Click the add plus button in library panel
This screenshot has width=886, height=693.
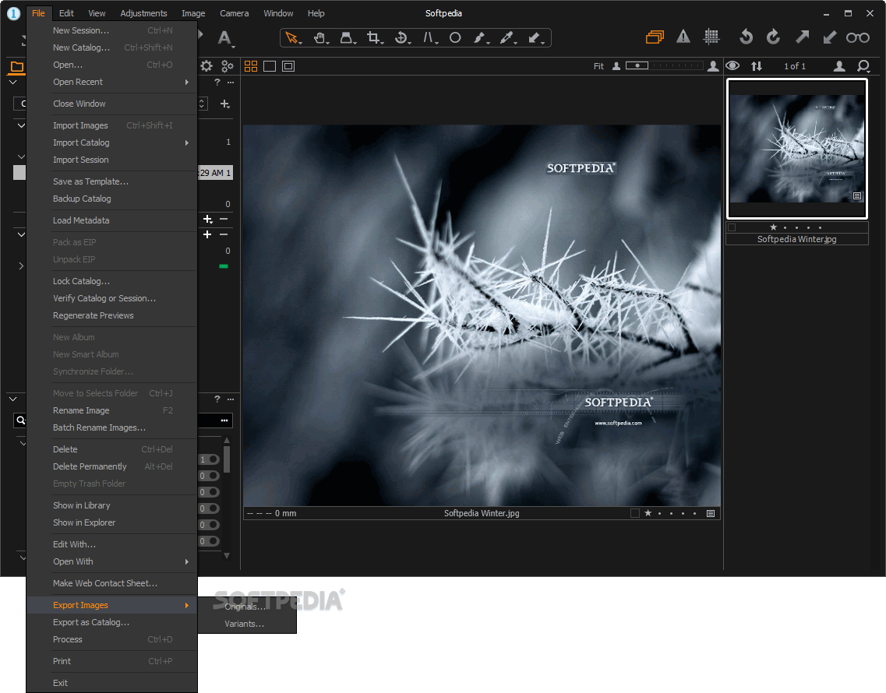(x=225, y=104)
